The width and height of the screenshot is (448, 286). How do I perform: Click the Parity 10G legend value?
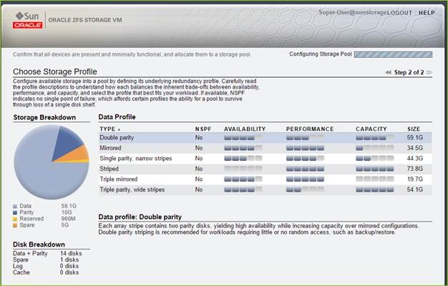pos(67,212)
